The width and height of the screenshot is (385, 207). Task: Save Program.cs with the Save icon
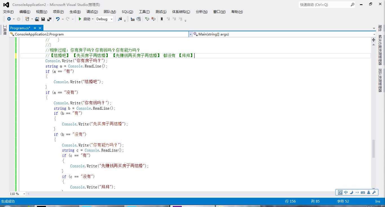tap(43, 19)
